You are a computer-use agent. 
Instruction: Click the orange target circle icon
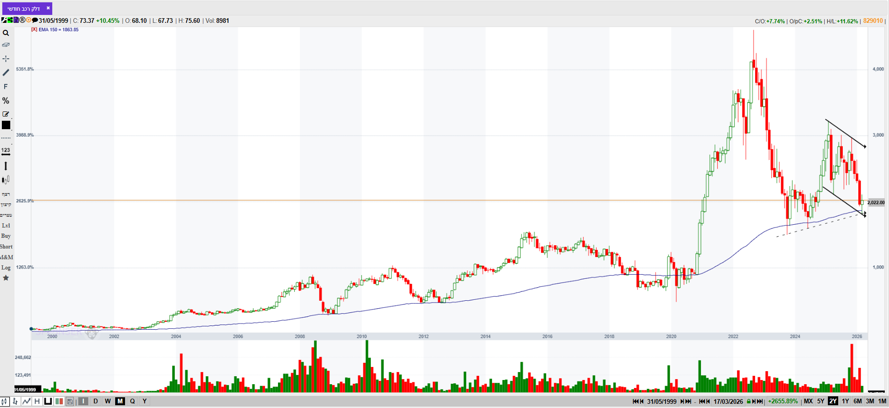pyautogui.click(x=28, y=20)
